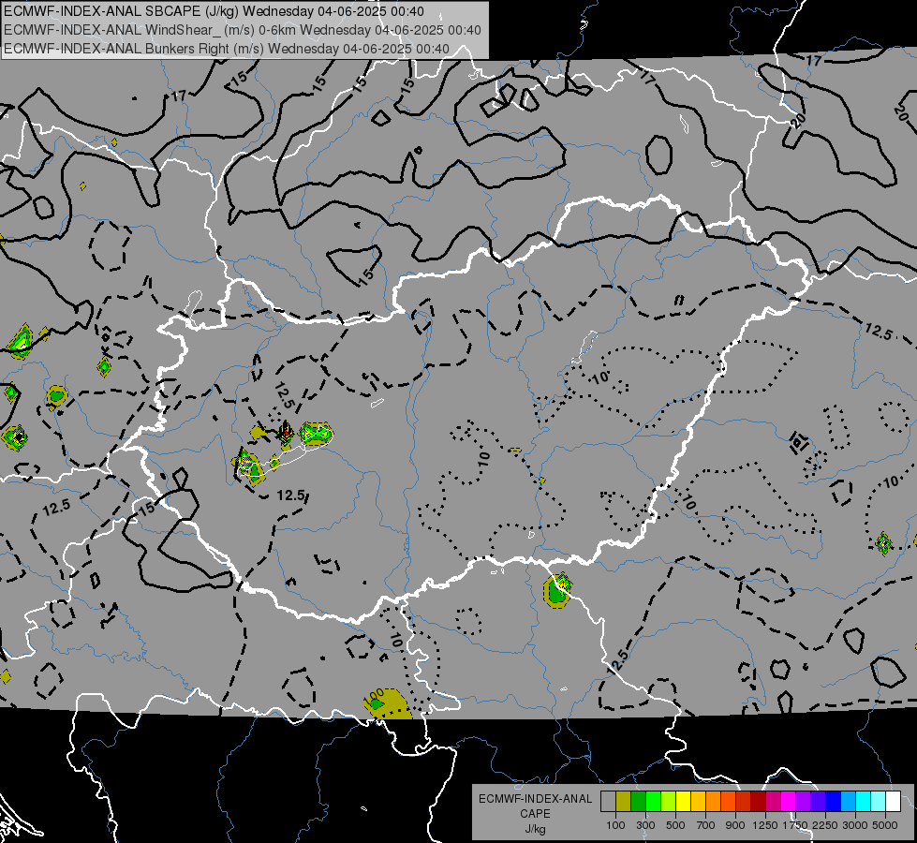Viewport: 917px width, 843px height.
Task: Click the 1250 legend value
Action: [x=765, y=825]
